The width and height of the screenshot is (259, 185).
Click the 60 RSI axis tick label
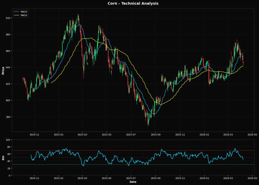click(x=9, y=154)
